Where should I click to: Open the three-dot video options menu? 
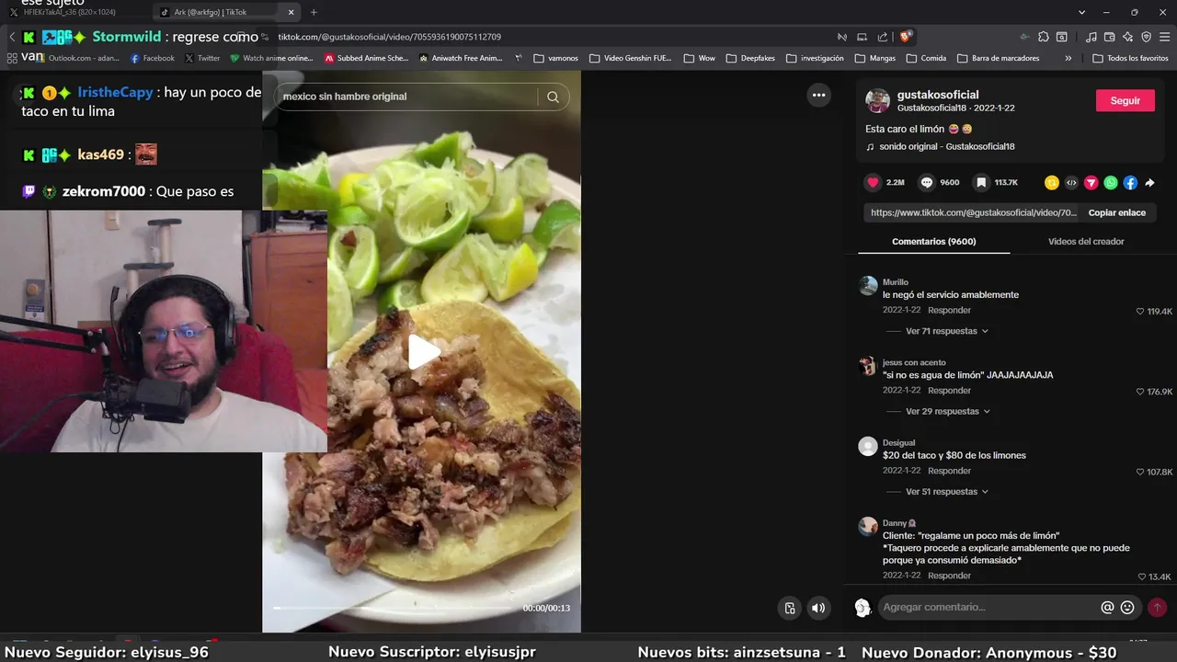tap(818, 95)
